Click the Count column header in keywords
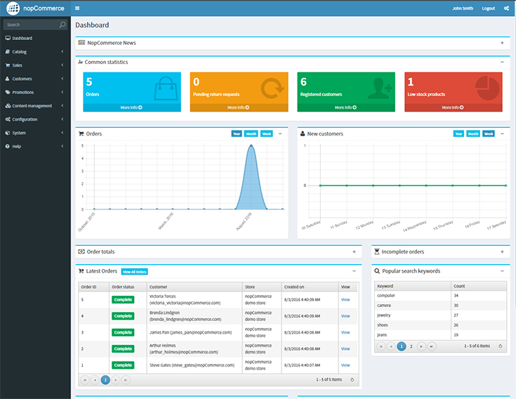Viewport: 516px width, 399px height. [x=479, y=286]
